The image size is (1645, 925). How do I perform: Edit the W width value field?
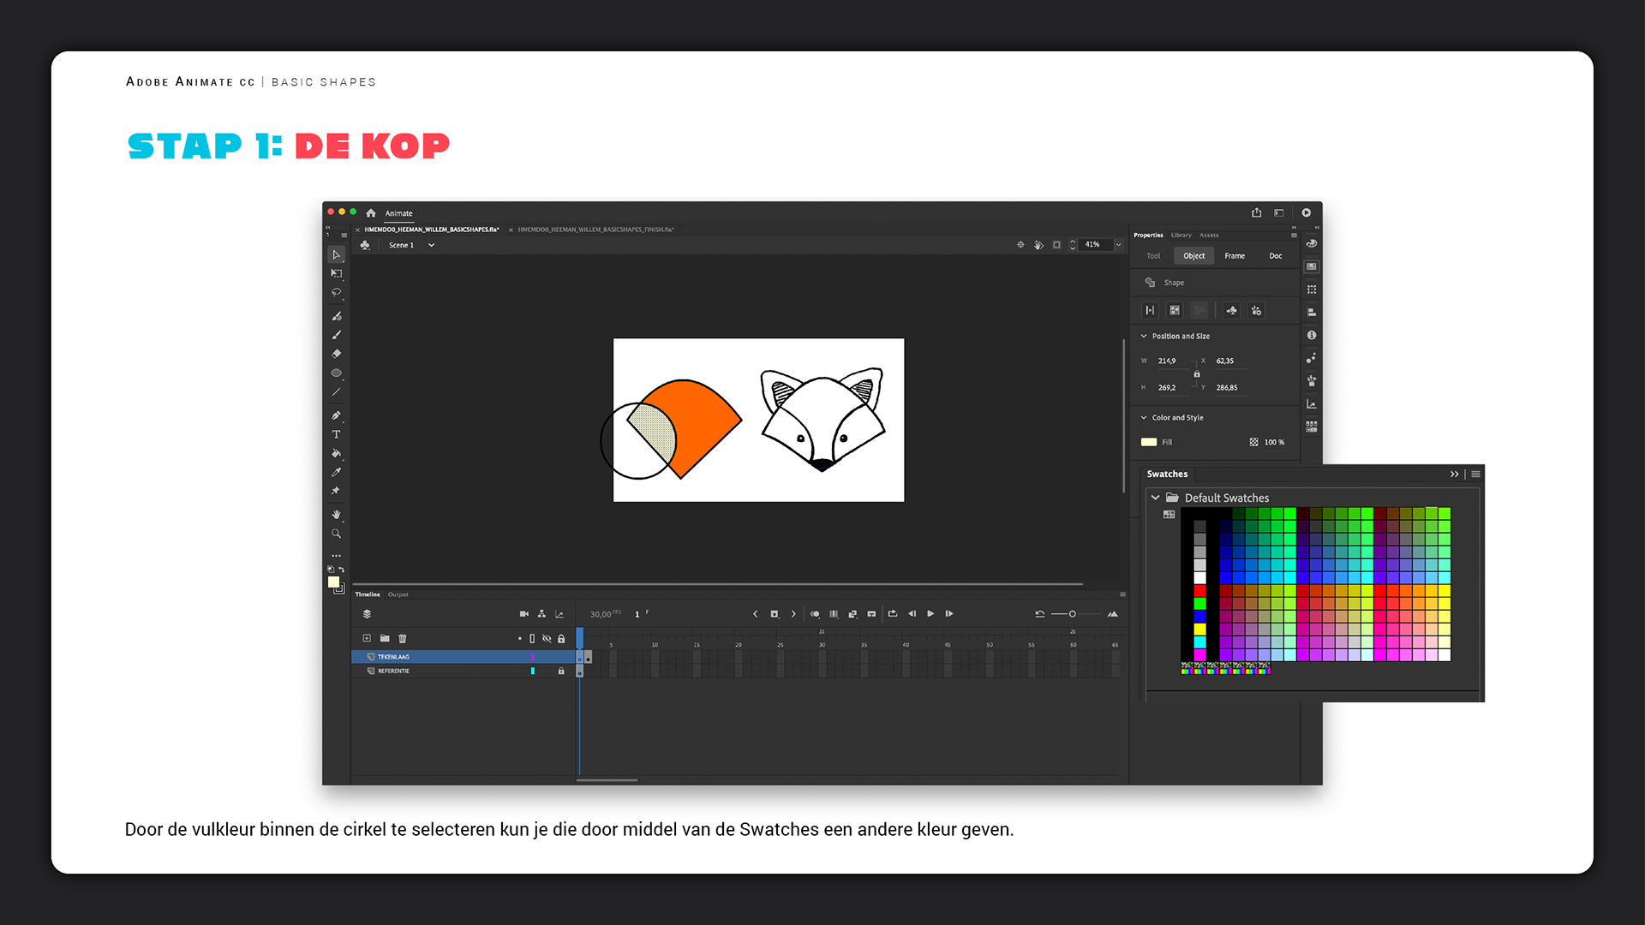(x=1167, y=361)
